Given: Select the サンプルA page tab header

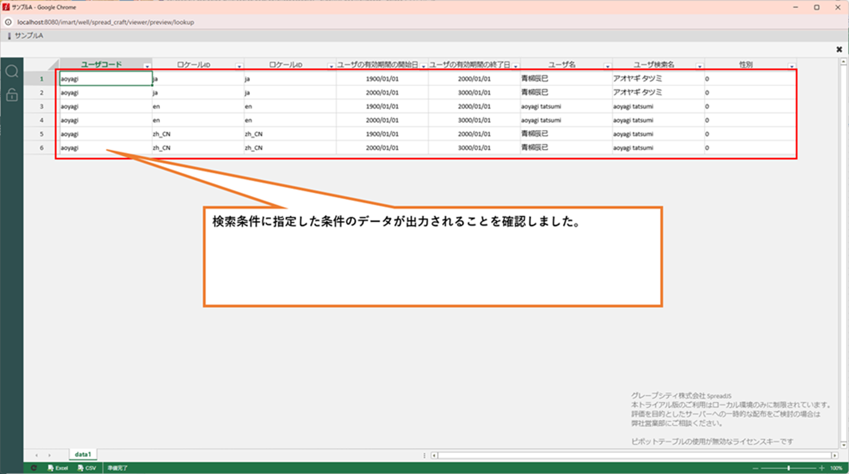Looking at the screenshot, I should tap(28, 36).
